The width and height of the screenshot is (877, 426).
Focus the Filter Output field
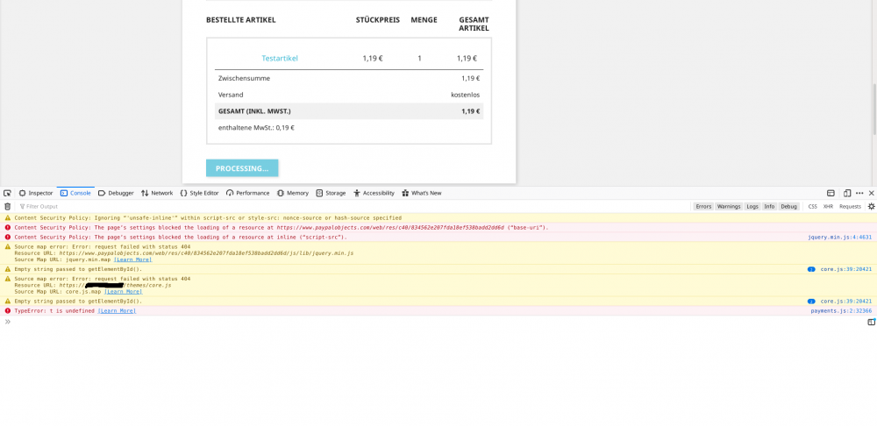click(353, 206)
